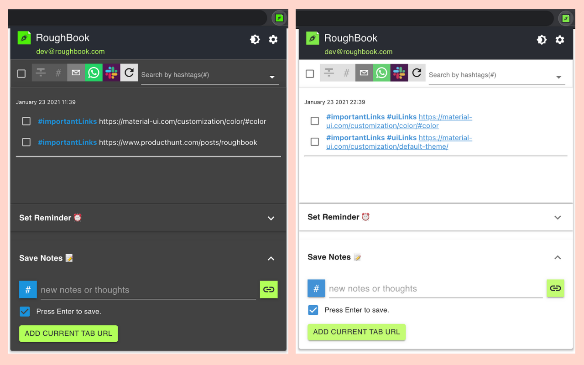Click gray hashtag icon in light panel toolbar
584x365 pixels.
[x=347, y=73]
